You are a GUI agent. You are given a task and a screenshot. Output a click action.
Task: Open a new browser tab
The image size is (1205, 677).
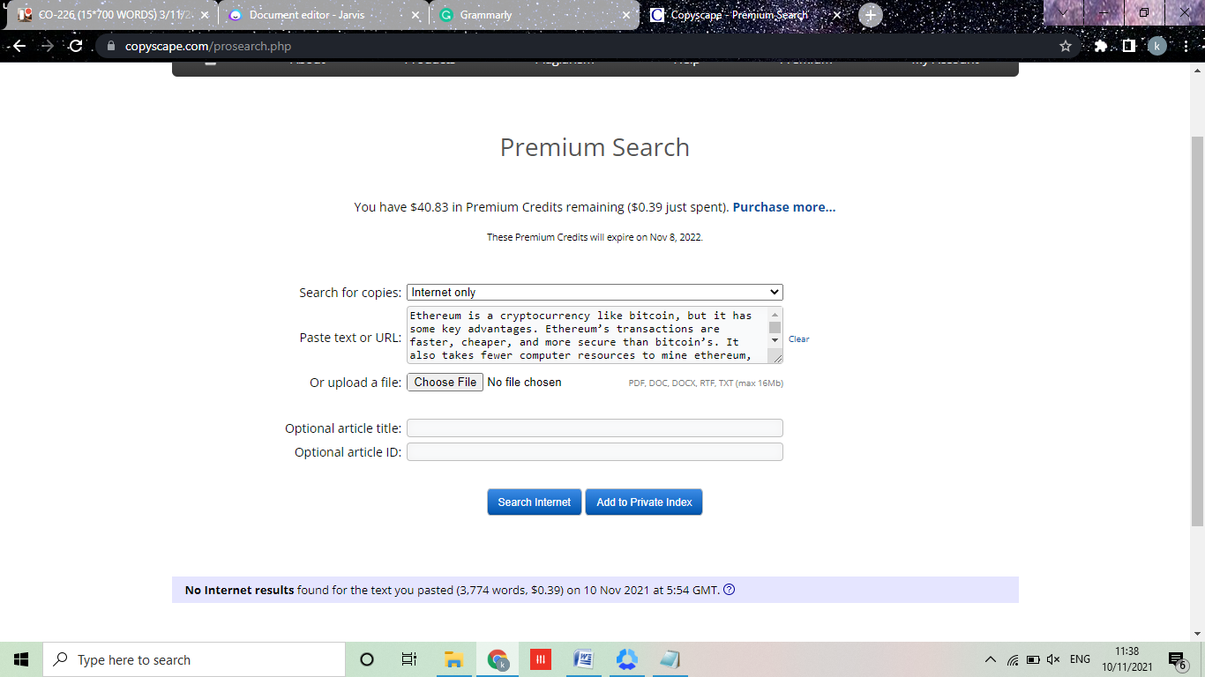pos(871,15)
